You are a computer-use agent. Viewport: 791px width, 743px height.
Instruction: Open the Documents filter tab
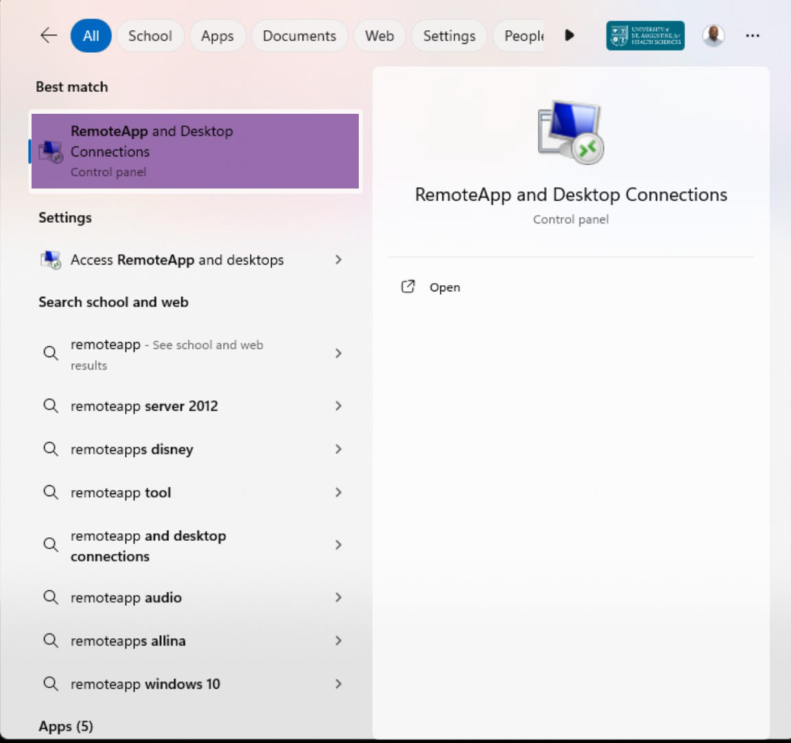point(299,36)
